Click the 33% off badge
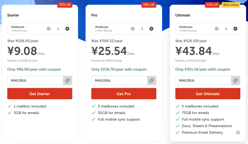This screenshot has width=248, height=144. [212, 5]
